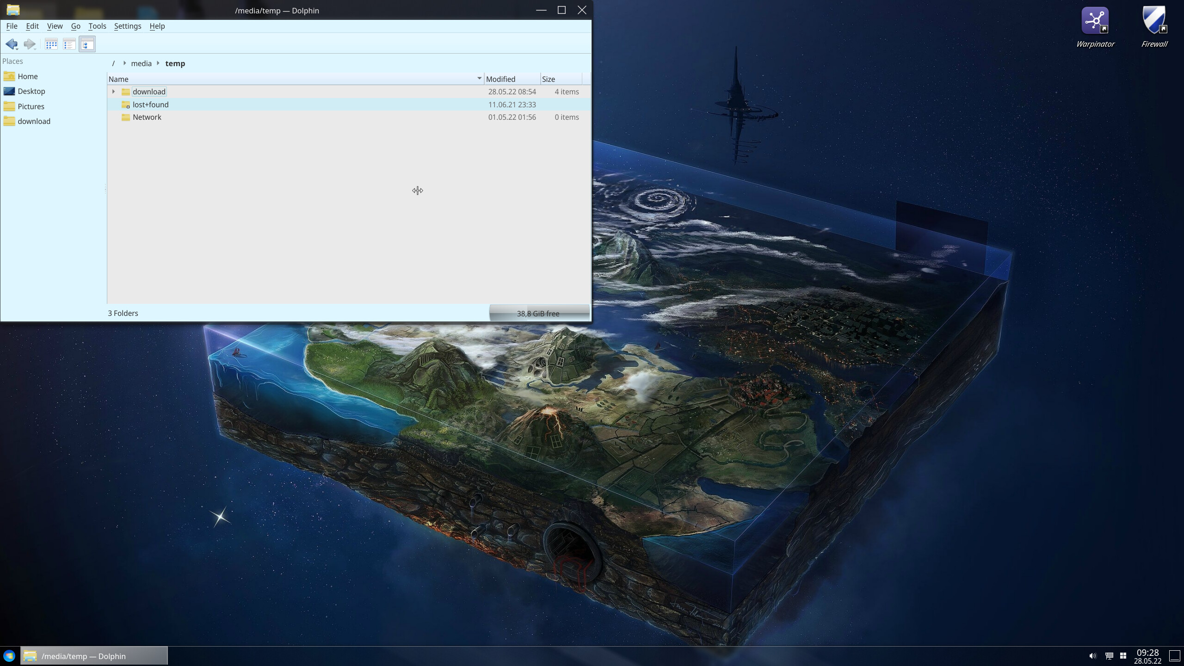The image size is (1184, 666).
Task: Open Desktop in Places panel
Action: pos(31,91)
